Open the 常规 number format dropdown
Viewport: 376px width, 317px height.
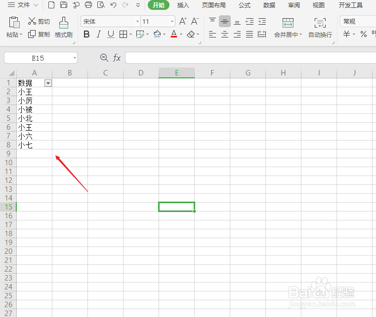tap(358, 22)
